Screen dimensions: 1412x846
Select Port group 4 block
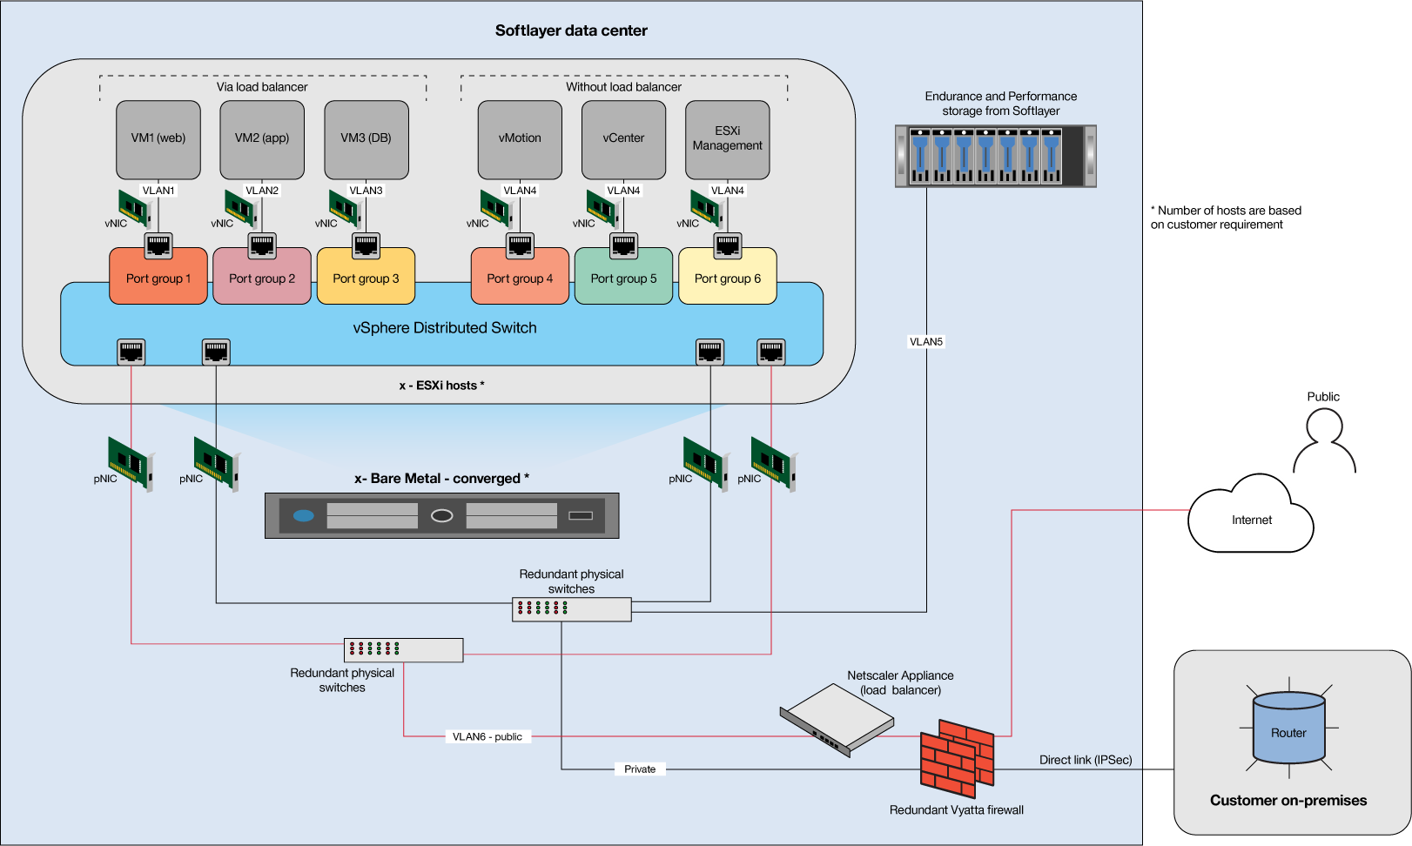tap(520, 277)
